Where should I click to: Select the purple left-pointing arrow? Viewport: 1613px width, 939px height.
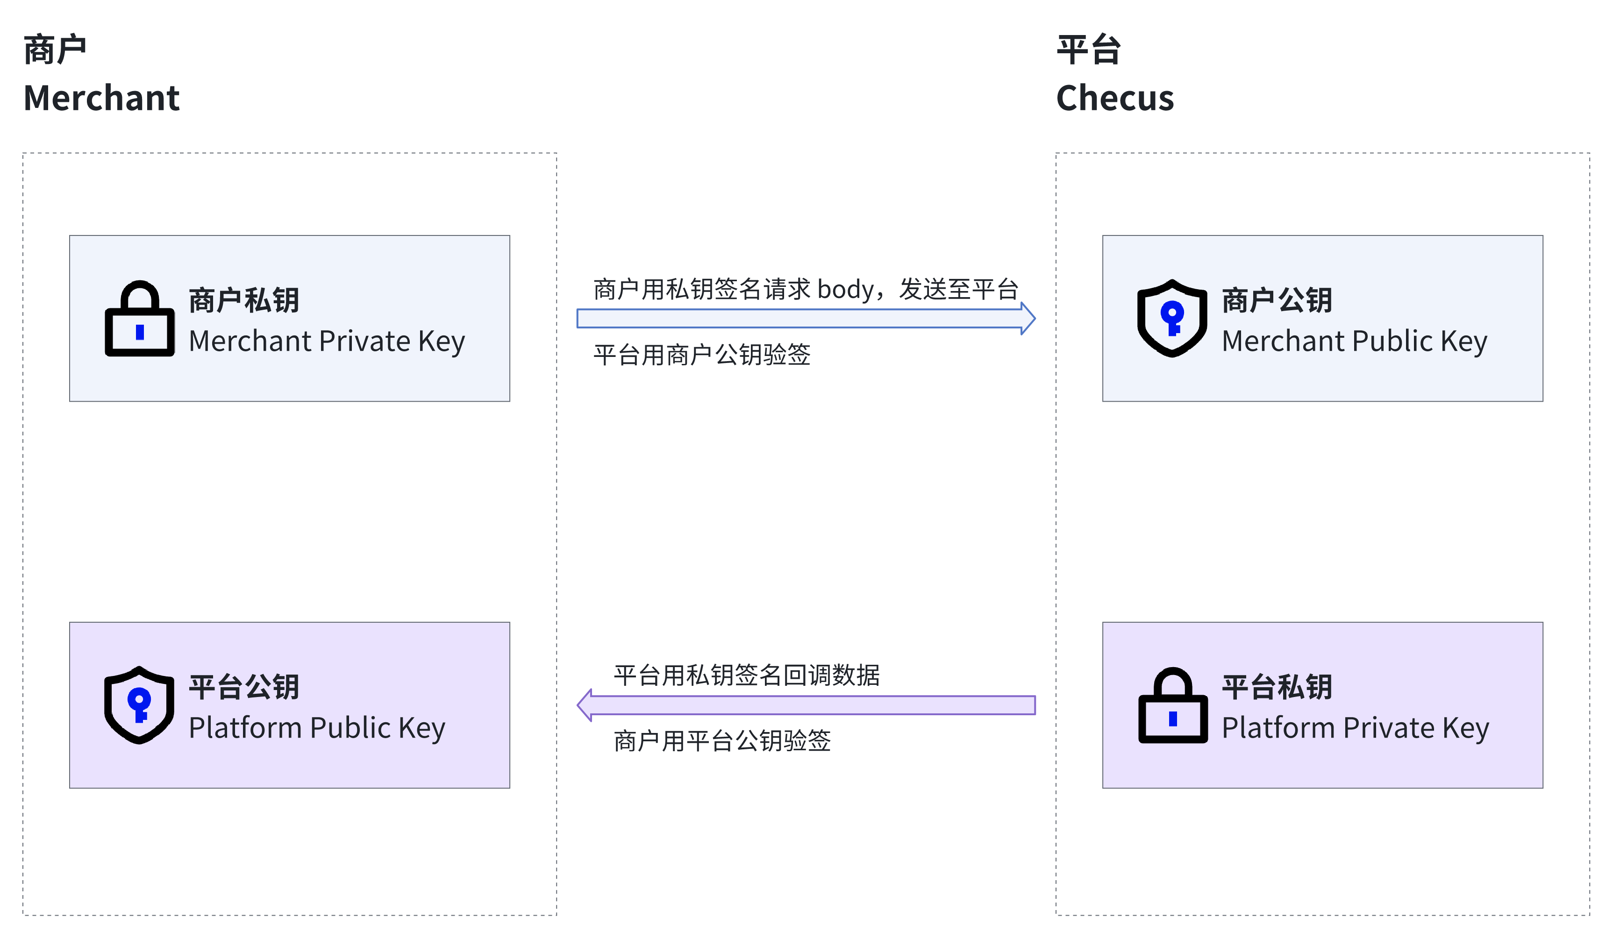coord(805,705)
